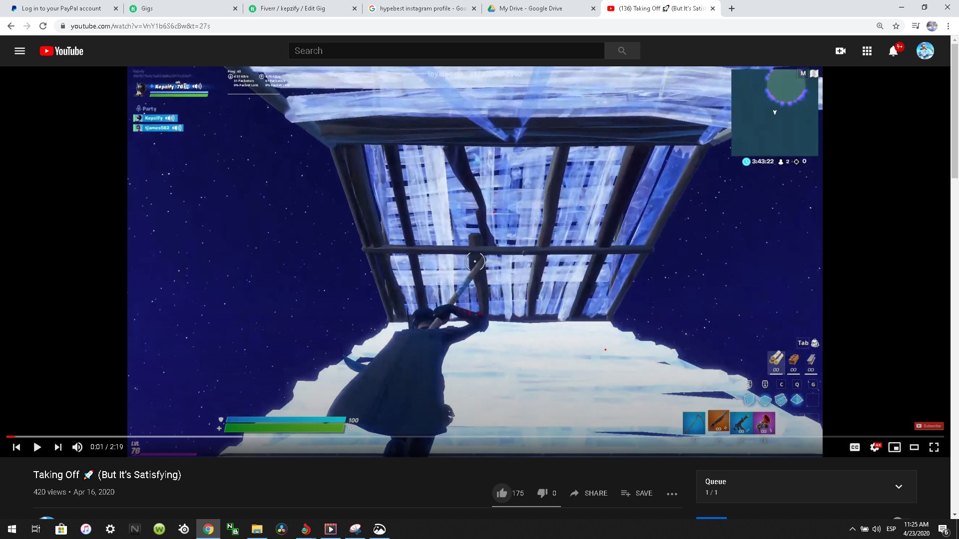The height and width of the screenshot is (539, 959).
Task: Open Settings gear on taskbar
Action: point(110,529)
